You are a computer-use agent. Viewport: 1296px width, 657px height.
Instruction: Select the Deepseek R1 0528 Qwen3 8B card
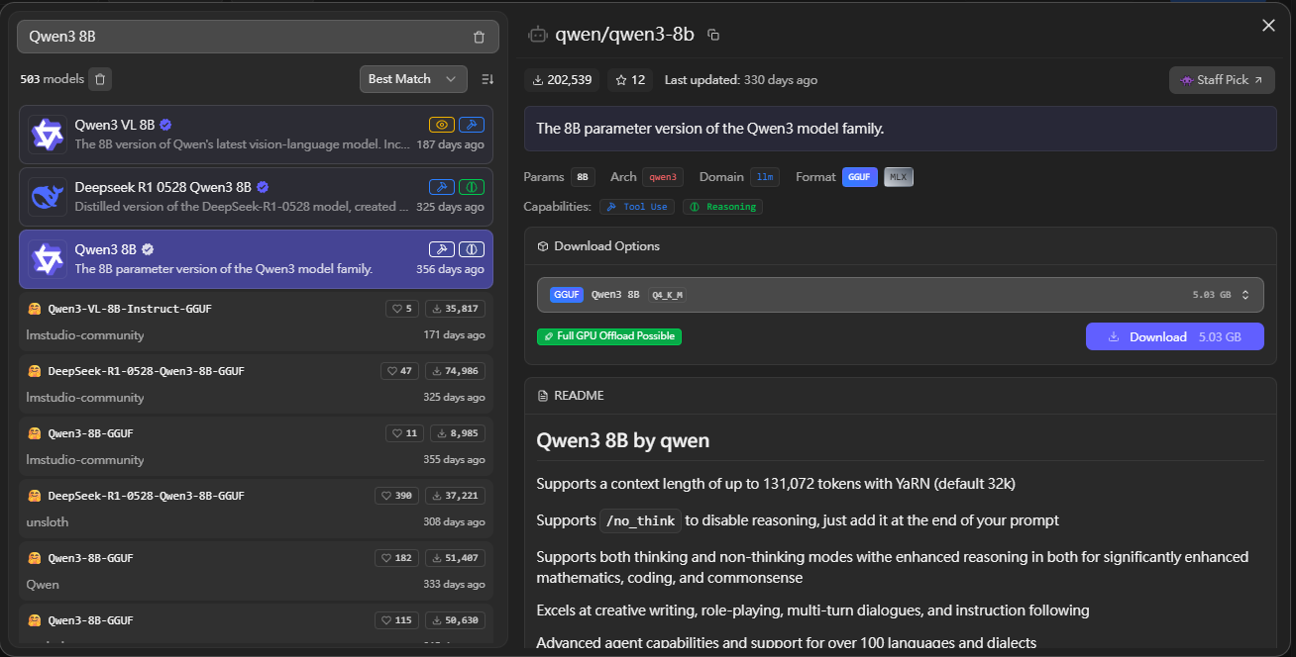pyautogui.click(x=256, y=197)
